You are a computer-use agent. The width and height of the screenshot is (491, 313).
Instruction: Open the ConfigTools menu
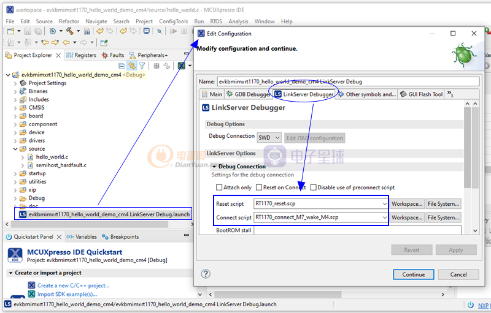[173, 21]
